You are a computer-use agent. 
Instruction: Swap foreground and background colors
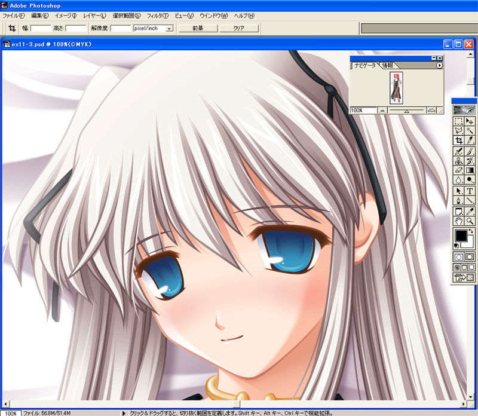tap(471, 231)
